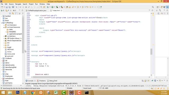Click the Collapse All icon in Package Explorer
The image size is (169, 95).
point(10,13)
